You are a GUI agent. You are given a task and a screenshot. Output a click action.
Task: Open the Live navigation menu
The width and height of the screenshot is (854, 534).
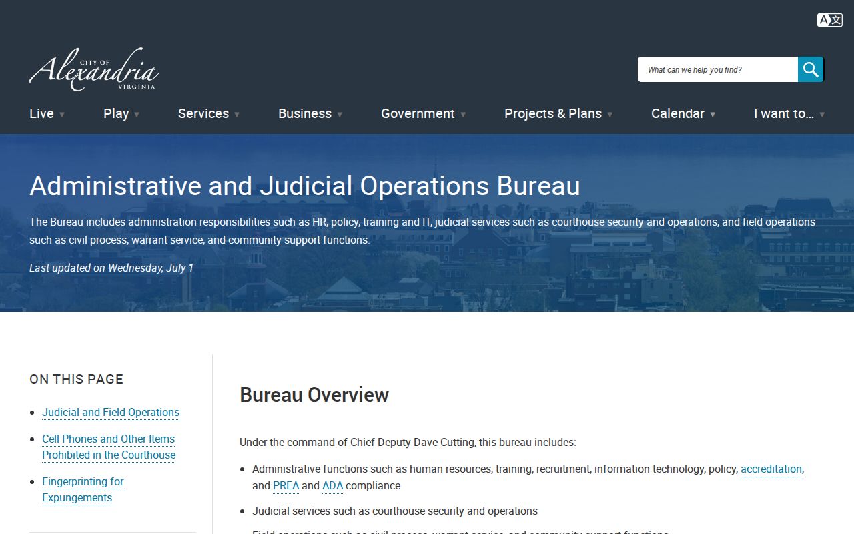pos(41,113)
